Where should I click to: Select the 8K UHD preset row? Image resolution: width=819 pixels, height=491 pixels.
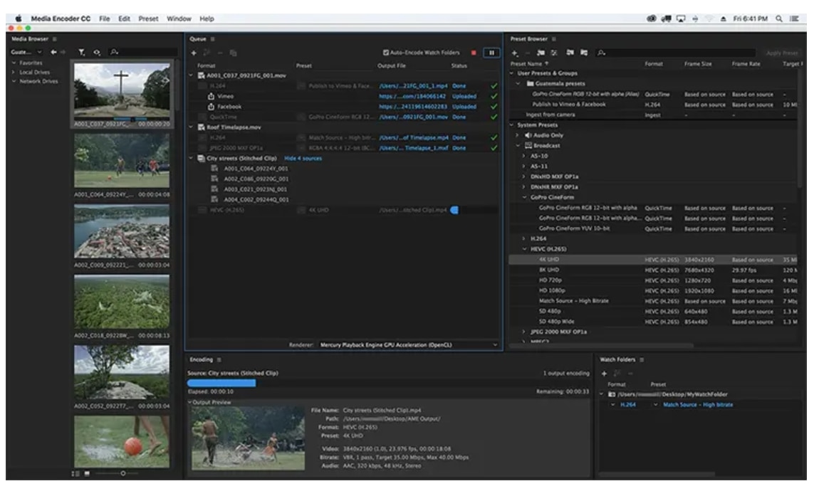[654, 270]
